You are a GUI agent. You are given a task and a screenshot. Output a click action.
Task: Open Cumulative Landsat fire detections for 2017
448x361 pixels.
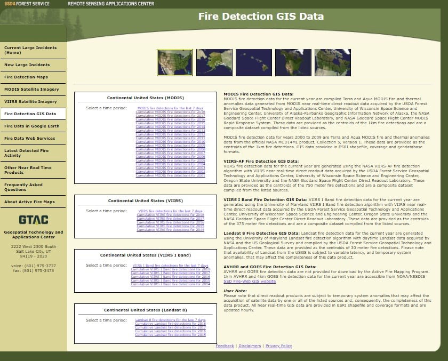tap(170, 327)
